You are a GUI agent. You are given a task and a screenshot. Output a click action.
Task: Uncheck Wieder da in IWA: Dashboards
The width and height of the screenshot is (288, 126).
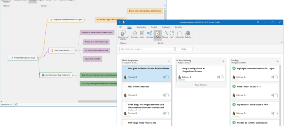(234, 123)
